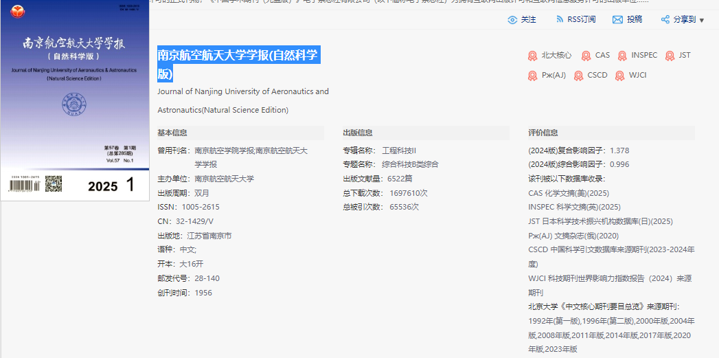719x358 pixels.
Task: Click the 出版地 value 江苏省南京市
Action: pos(209,236)
